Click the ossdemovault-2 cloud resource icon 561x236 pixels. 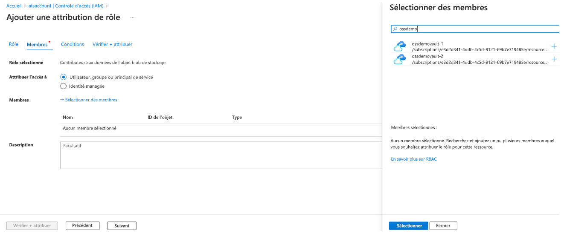coord(400,59)
